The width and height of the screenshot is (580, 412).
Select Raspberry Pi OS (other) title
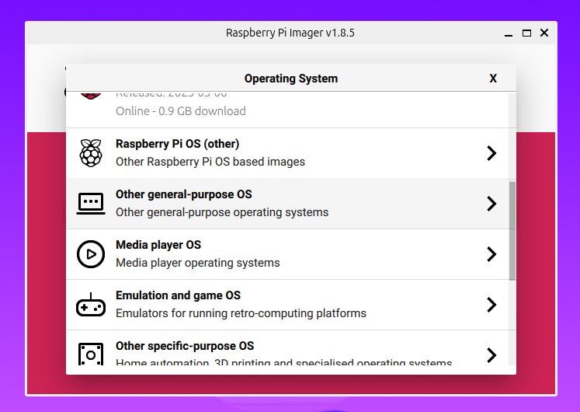178,144
